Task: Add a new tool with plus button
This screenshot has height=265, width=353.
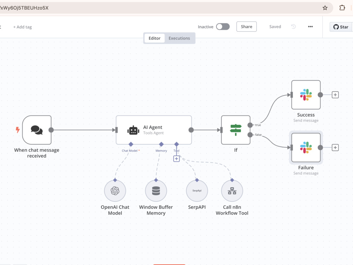Action: (x=176, y=159)
